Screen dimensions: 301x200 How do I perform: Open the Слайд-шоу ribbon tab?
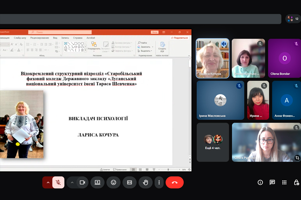(x=20, y=38)
